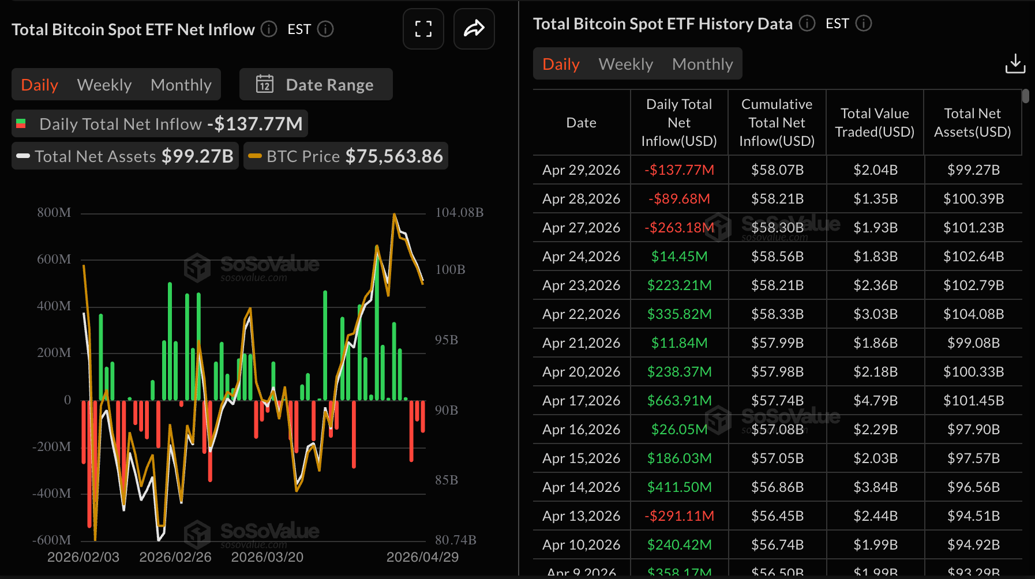
Task: Switch history table to Weekly view
Action: 625,64
